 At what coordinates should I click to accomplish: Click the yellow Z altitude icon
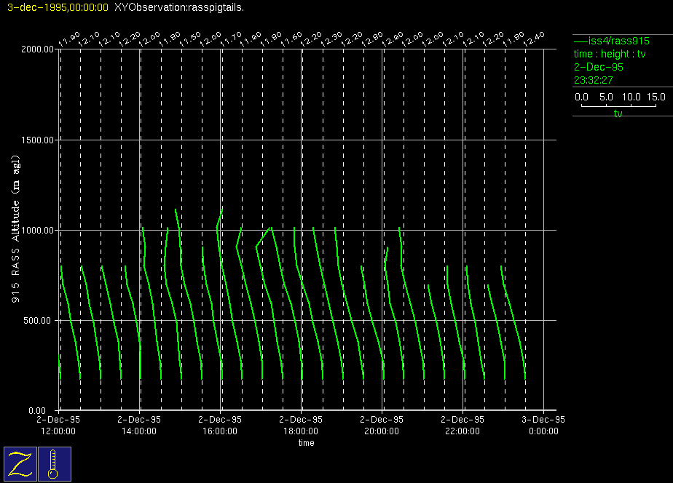click(x=20, y=463)
